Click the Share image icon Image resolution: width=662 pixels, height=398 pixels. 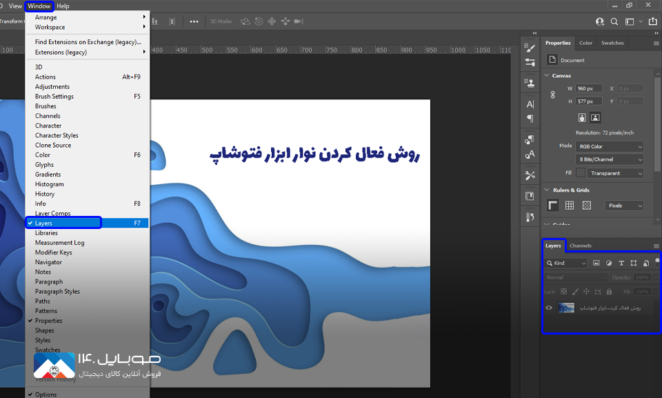(x=653, y=21)
